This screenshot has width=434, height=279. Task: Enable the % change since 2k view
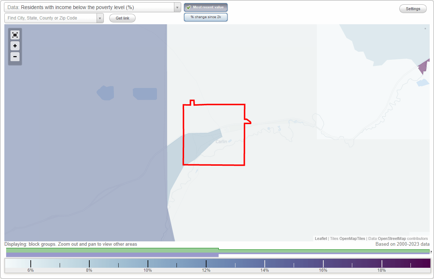click(205, 17)
